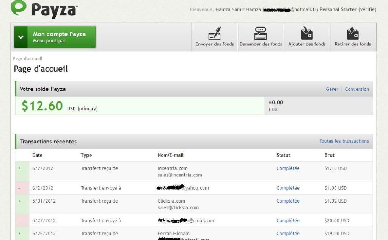Click the Incentria.com sender name

click(x=173, y=168)
